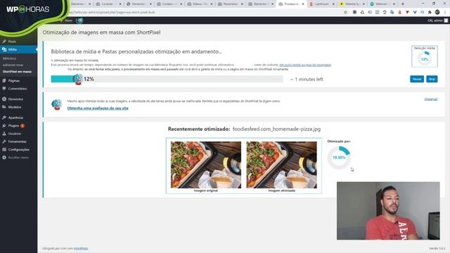Switch to the Personaliz... browser tab

pyautogui.click(x=230, y=4)
